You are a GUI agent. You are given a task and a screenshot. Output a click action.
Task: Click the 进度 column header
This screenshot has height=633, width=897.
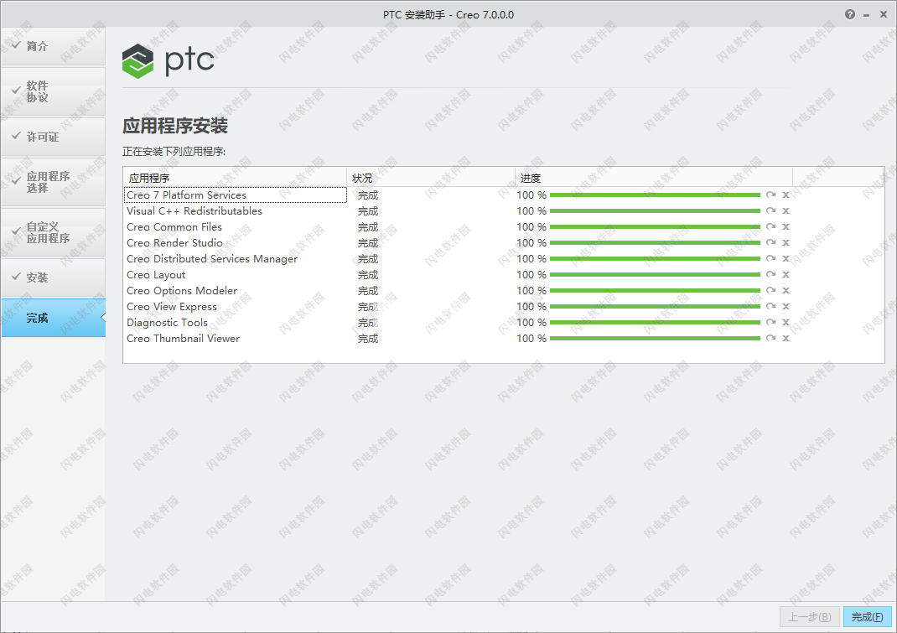point(654,178)
